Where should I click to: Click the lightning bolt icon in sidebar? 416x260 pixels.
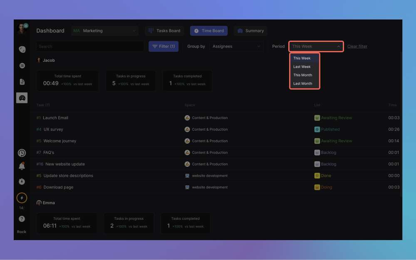22,198
